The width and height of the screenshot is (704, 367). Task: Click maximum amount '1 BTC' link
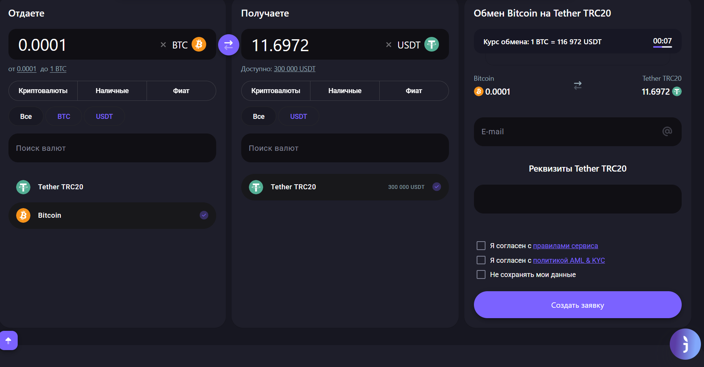58,69
